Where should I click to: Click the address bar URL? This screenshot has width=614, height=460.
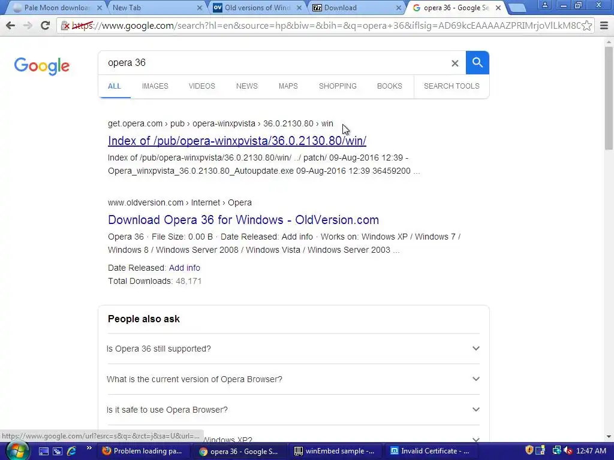(325, 26)
